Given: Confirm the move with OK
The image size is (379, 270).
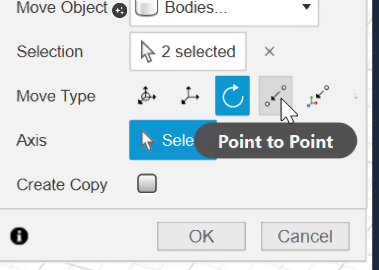Looking at the screenshot, I should point(201,236).
